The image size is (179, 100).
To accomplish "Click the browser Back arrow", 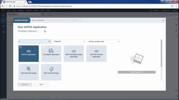I will pyautogui.click(x=3, y=6).
